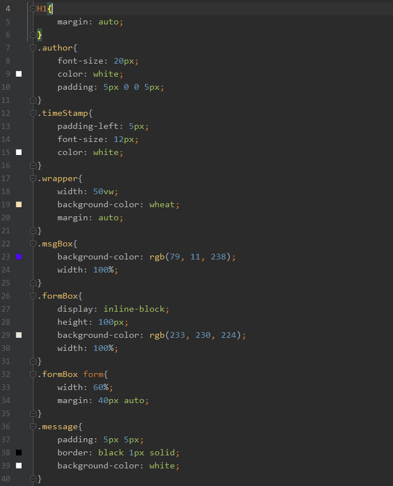Open white swatch on line 39
The image size is (393, 486).
19,466
